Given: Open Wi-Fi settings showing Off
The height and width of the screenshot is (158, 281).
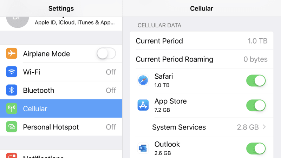Looking at the screenshot, I should pyautogui.click(x=61, y=72).
